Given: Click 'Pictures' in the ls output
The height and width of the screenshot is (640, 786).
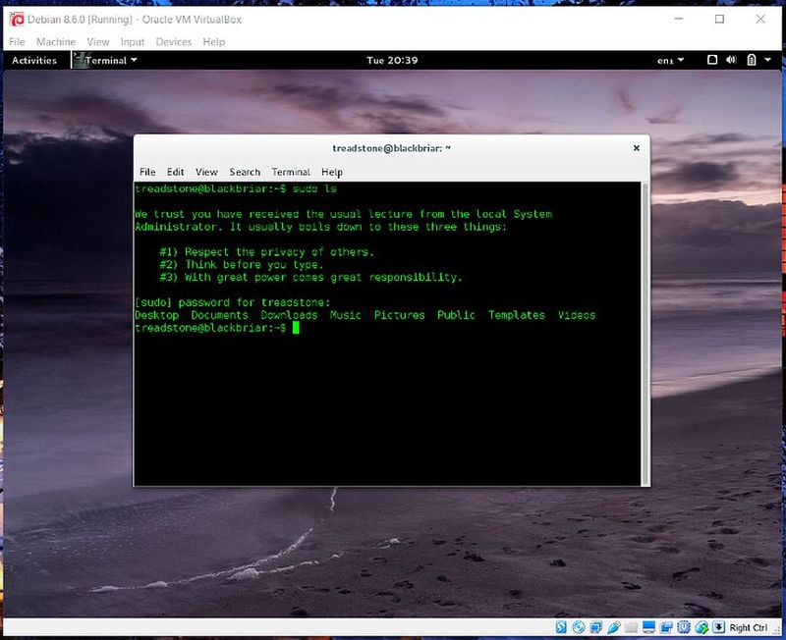Looking at the screenshot, I should 400,315.
